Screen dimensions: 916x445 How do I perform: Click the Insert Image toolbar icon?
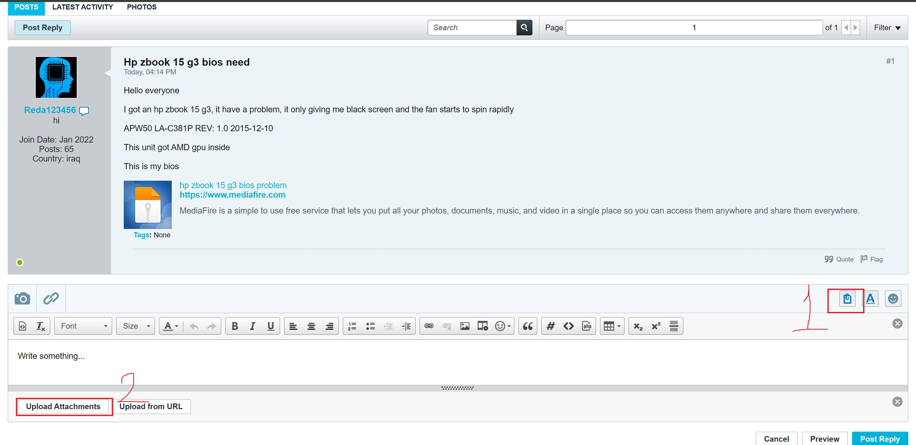(464, 326)
